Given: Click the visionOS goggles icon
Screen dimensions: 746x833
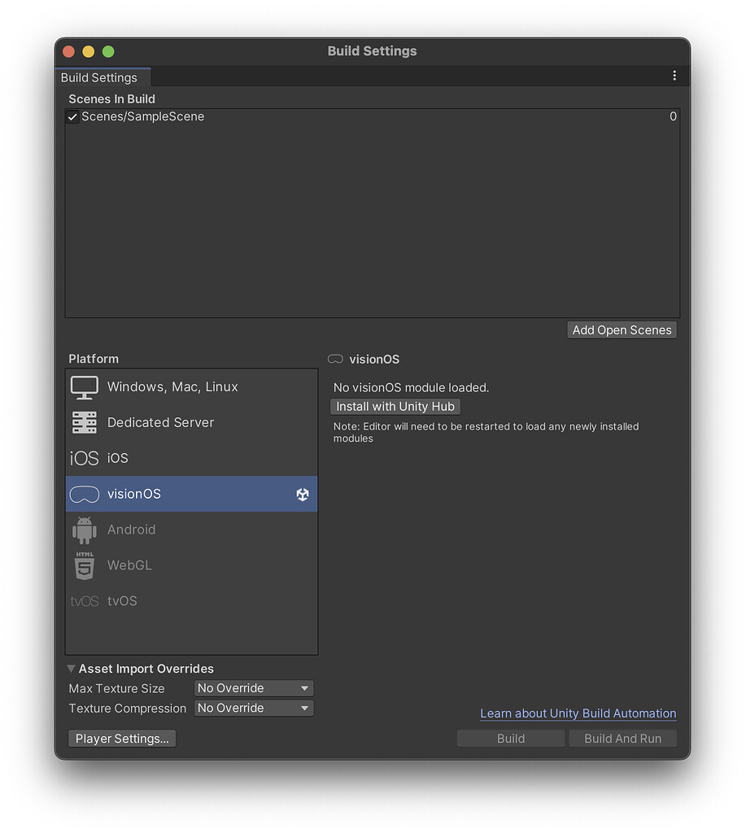Looking at the screenshot, I should [84, 494].
